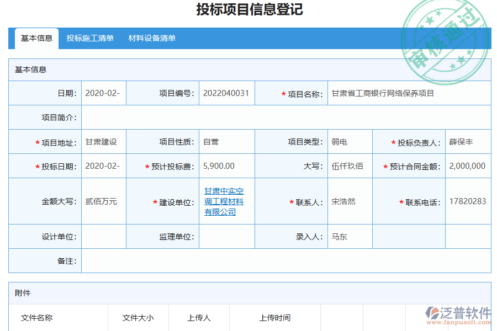Click the 项目简介 input area
This screenshot has height=331, width=497.
point(276,117)
